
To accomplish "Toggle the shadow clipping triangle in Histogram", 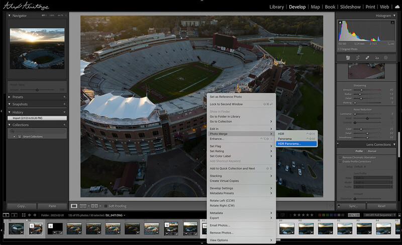I will click(x=340, y=23).
